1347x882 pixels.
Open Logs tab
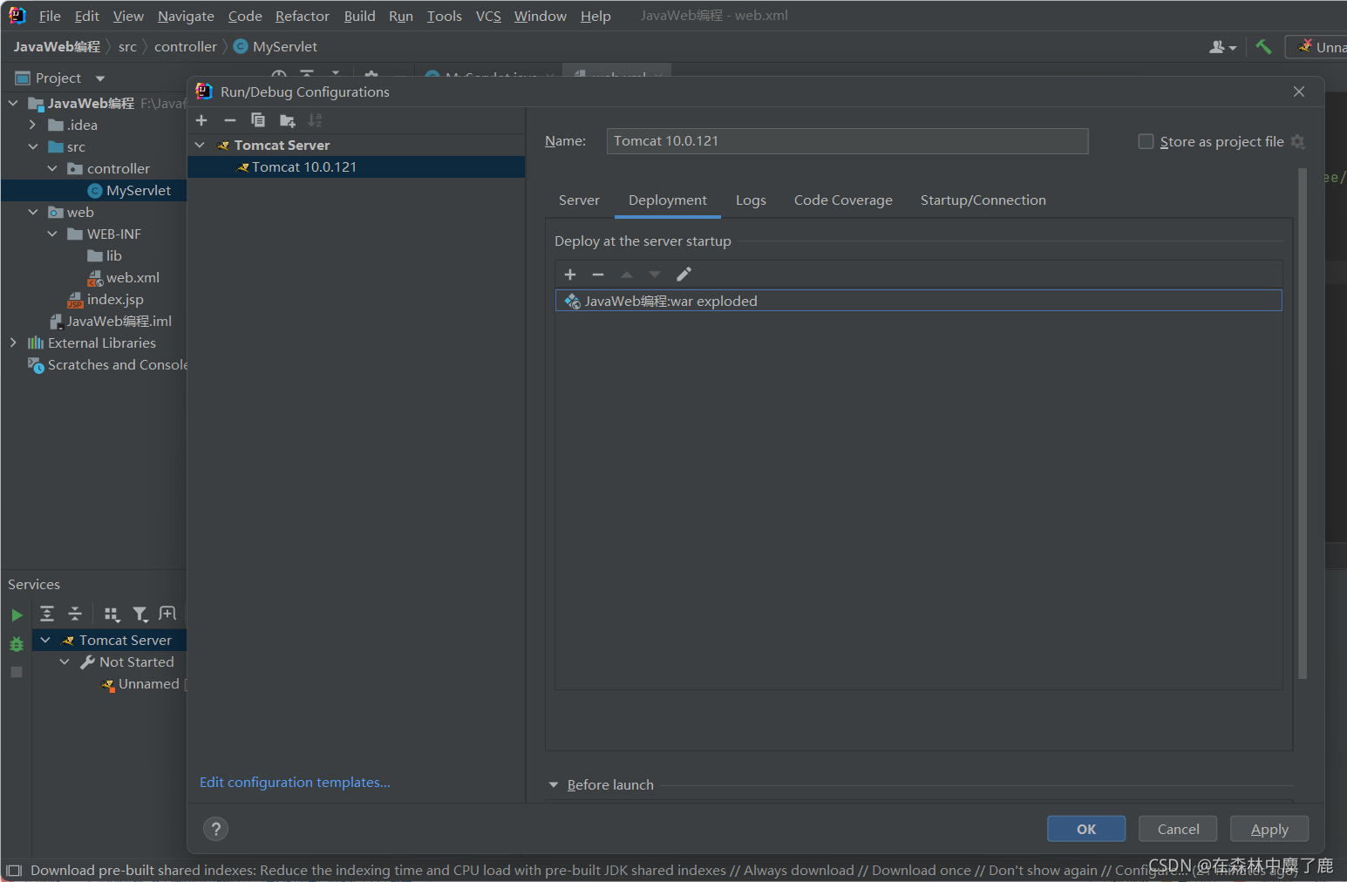click(x=751, y=200)
